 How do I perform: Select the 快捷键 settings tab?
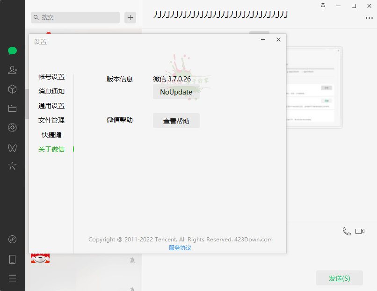[x=51, y=135]
